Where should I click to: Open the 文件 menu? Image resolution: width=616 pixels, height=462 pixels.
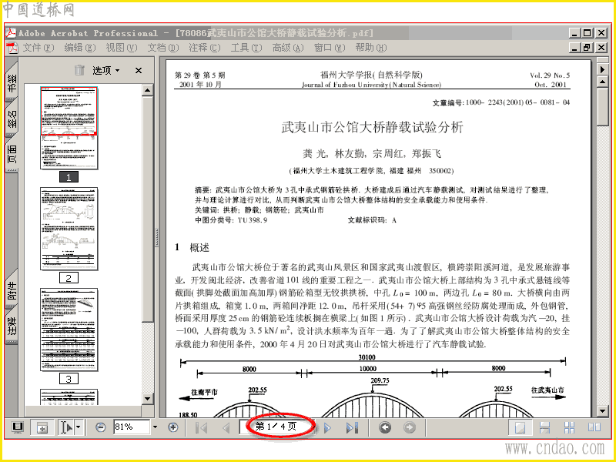pyautogui.click(x=38, y=48)
